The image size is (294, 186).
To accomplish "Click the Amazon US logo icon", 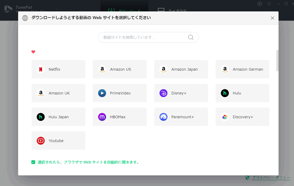I will pos(102,69).
